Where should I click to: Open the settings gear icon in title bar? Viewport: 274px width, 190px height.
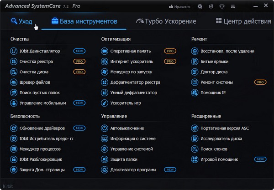200,7
